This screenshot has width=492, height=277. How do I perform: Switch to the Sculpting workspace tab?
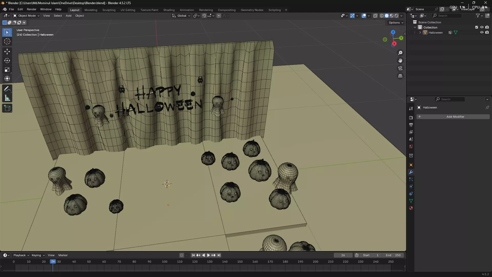(109, 10)
